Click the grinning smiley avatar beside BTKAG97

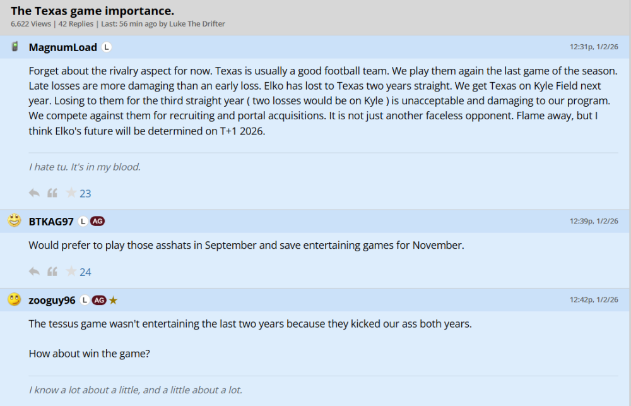[x=15, y=221]
